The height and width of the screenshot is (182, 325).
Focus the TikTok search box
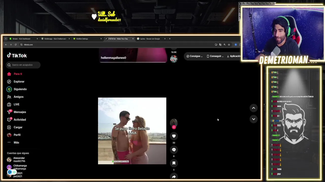pyautogui.click(x=23, y=65)
